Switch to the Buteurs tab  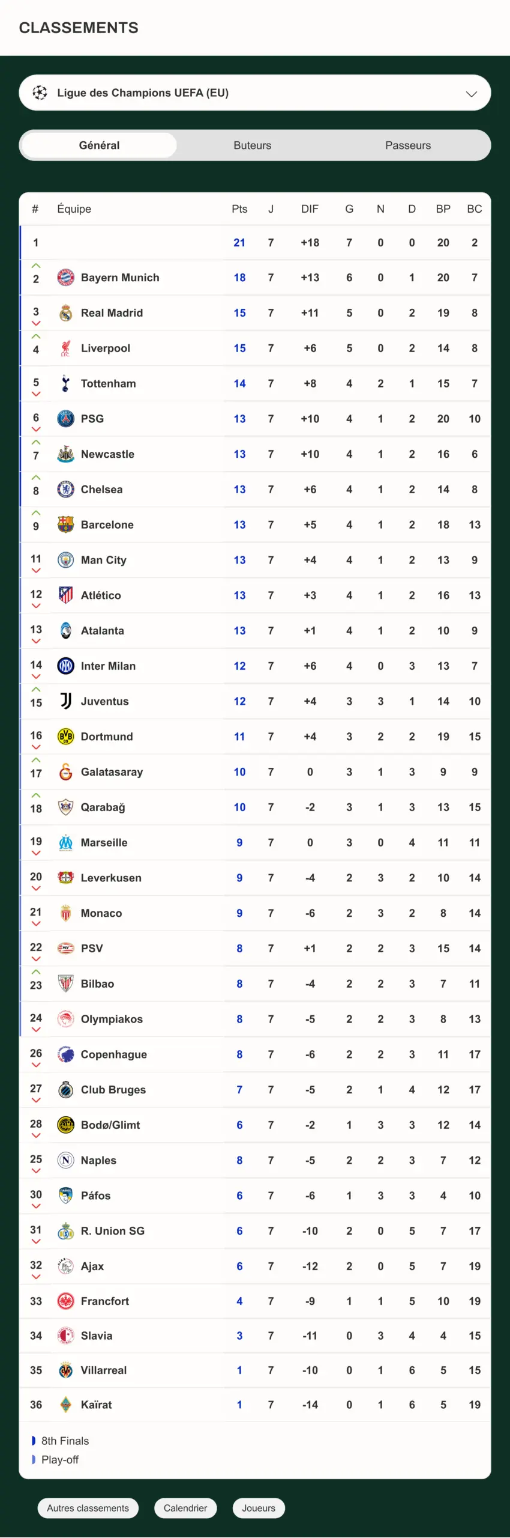(252, 145)
